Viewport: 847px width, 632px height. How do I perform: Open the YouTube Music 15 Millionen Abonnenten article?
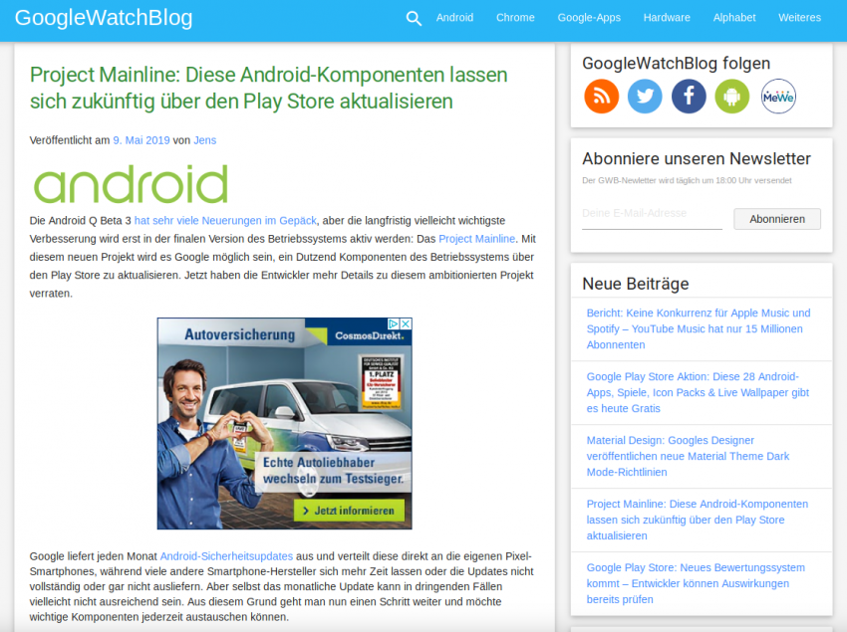click(699, 329)
